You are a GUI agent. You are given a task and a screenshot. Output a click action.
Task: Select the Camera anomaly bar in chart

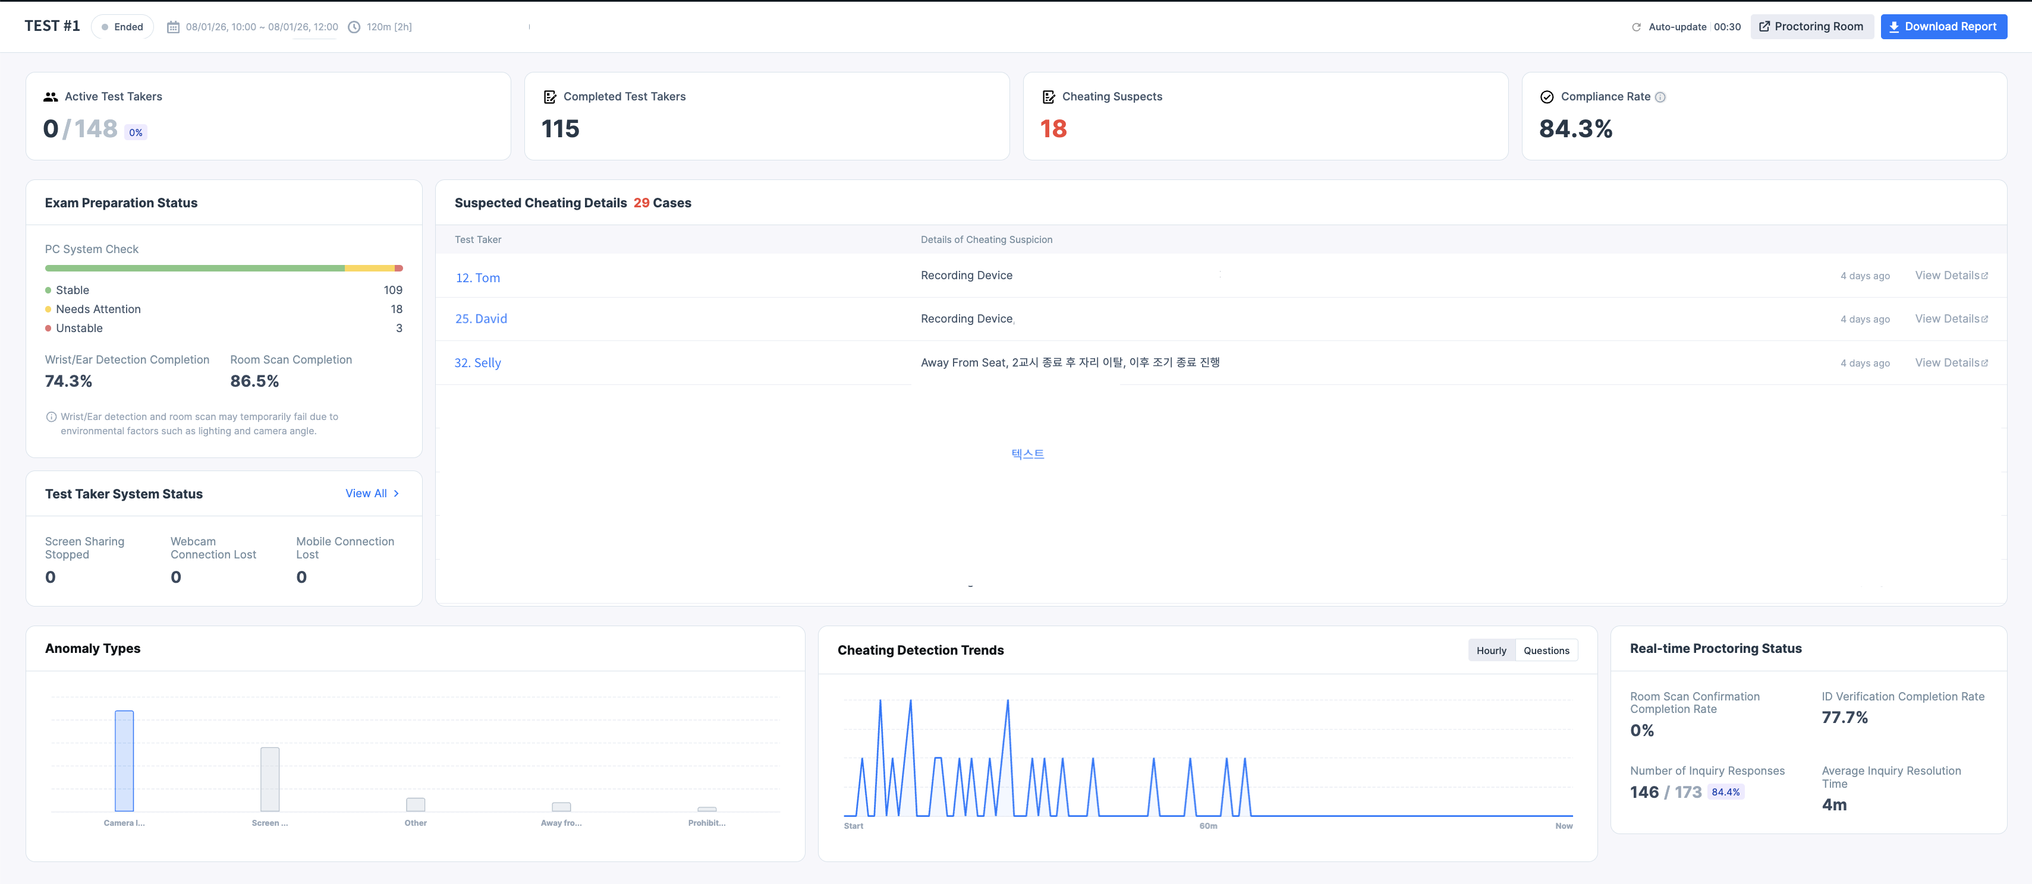pos(124,761)
